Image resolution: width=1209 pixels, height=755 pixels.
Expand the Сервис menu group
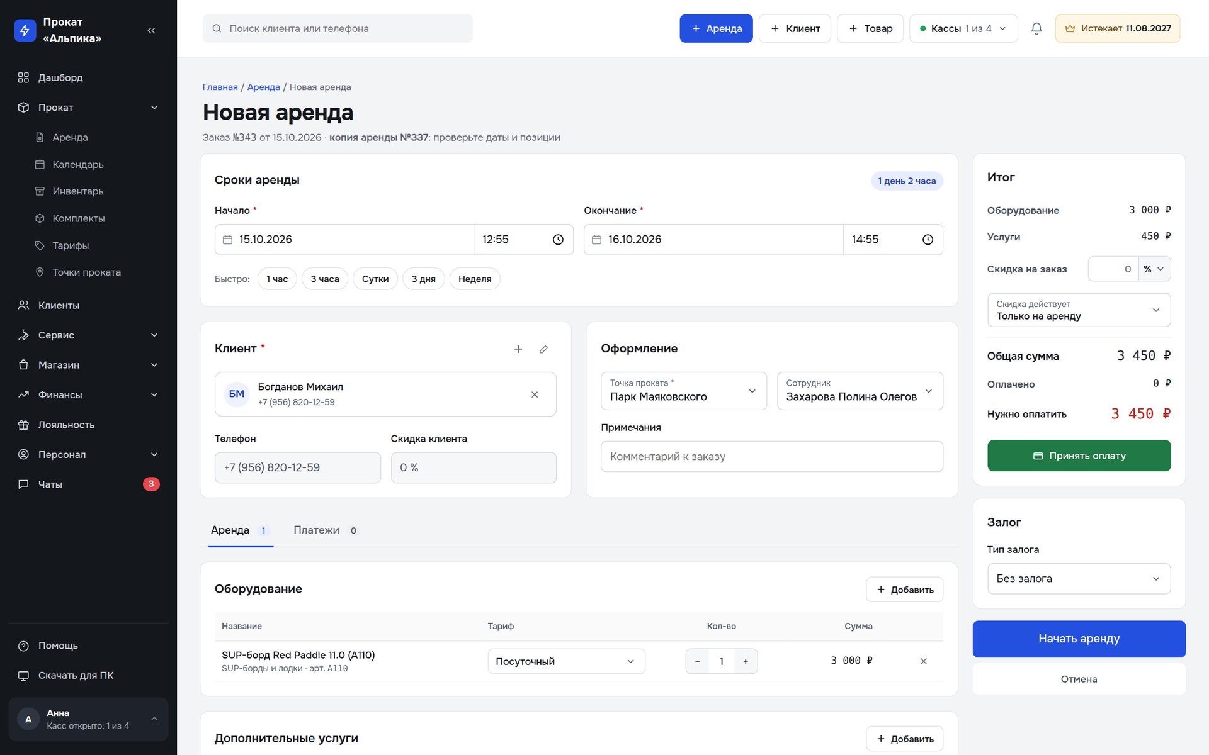pos(88,335)
